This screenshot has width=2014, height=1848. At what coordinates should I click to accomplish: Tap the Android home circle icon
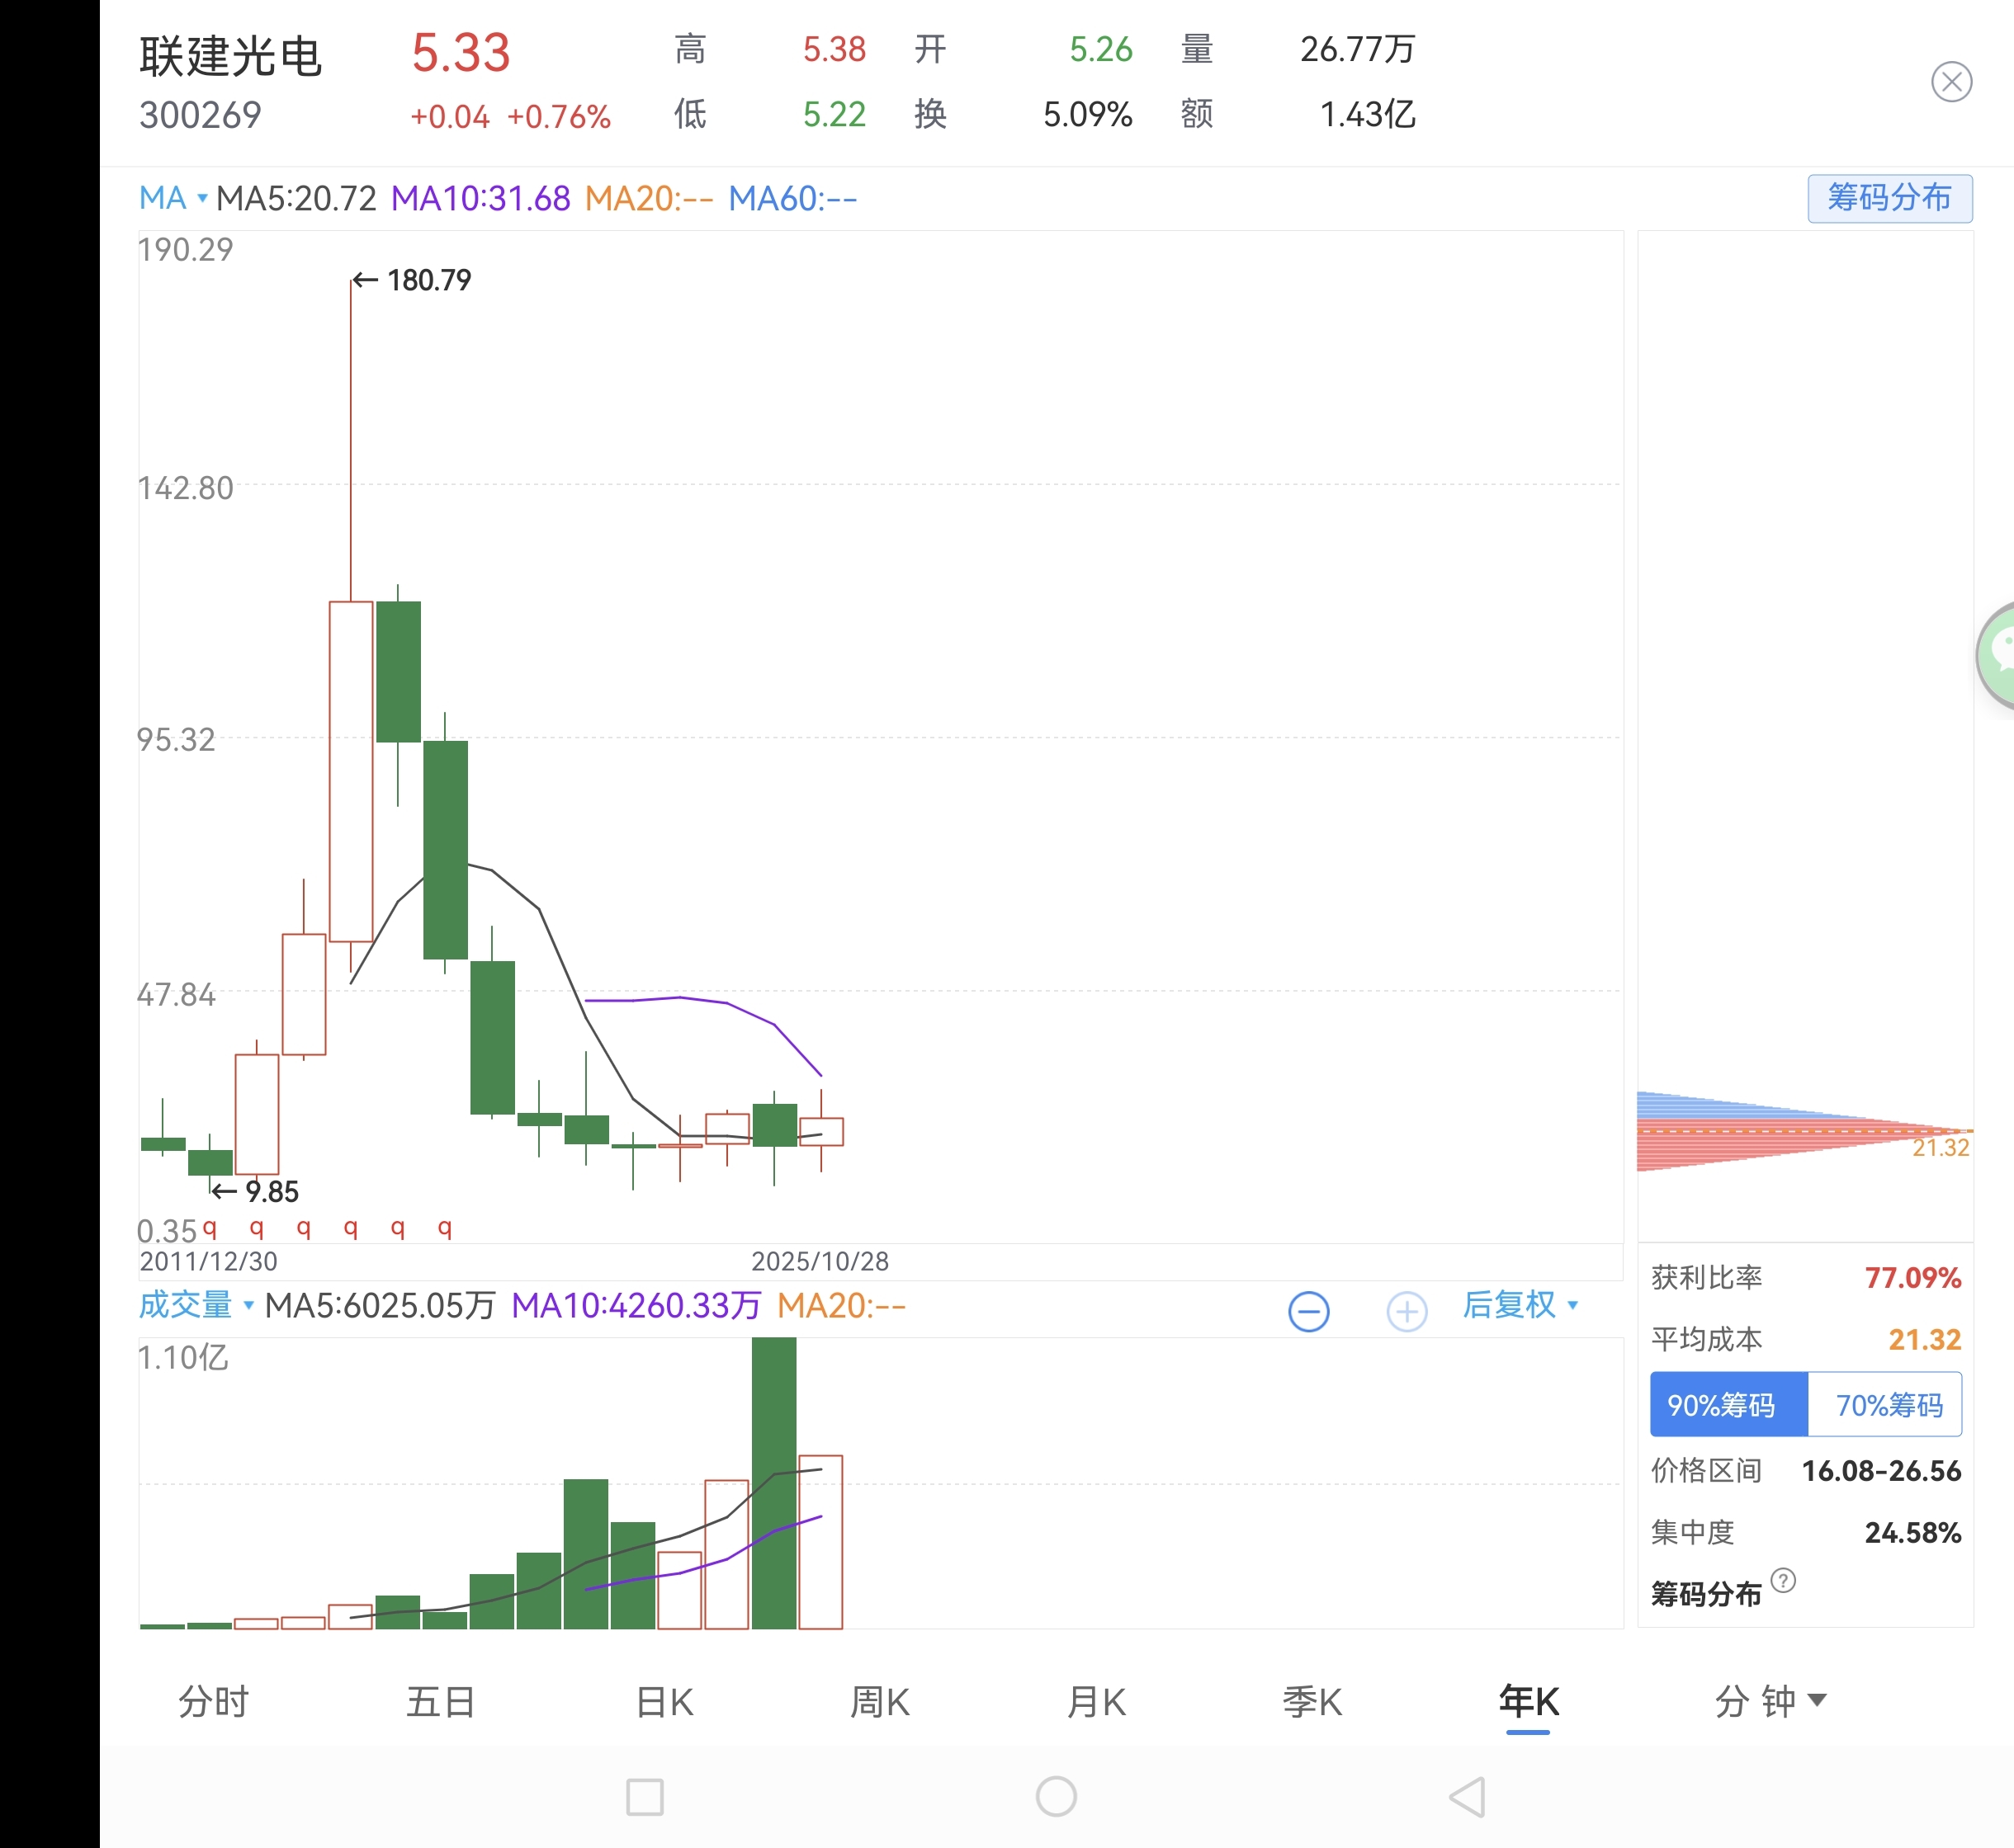(x=1056, y=1797)
